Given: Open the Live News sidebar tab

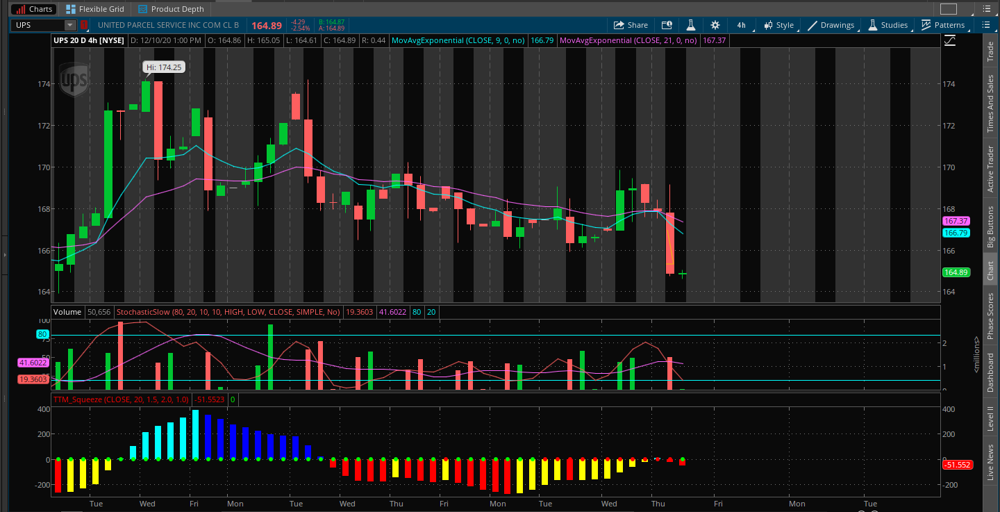Looking at the screenshot, I should tap(990, 462).
